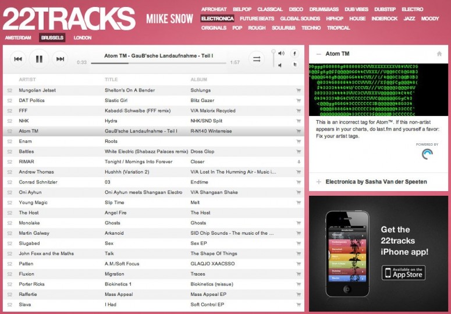The height and width of the screenshot is (314, 451).
Task: Open the Techno genre
Action: click(311, 28)
